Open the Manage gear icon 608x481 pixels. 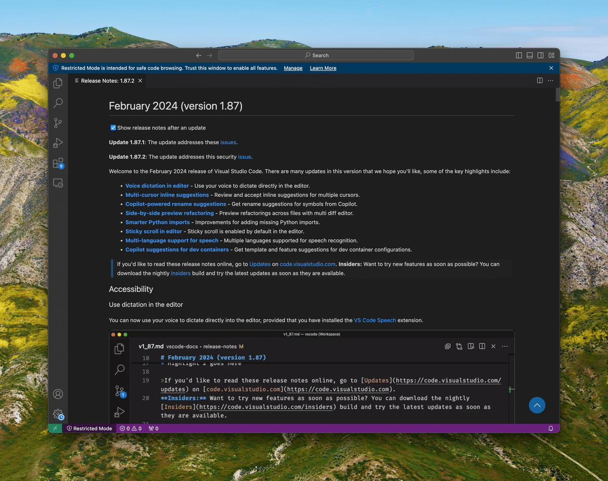click(58, 414)
